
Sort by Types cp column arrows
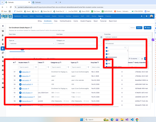coord(78,62)
